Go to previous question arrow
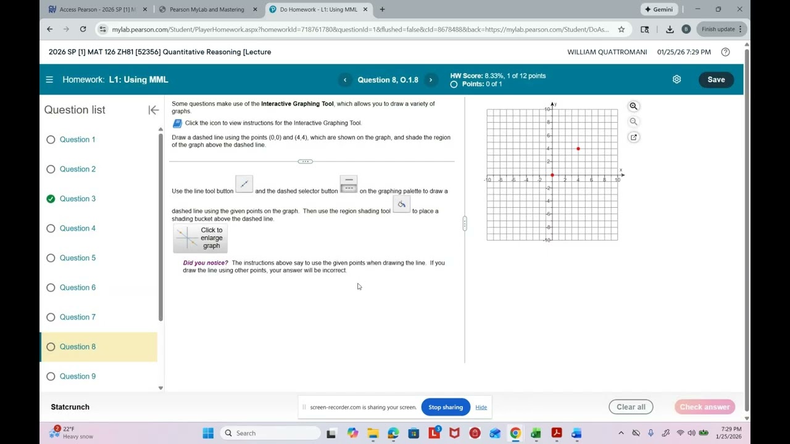This screenshot has width=790, height=444. click(345, 80)
